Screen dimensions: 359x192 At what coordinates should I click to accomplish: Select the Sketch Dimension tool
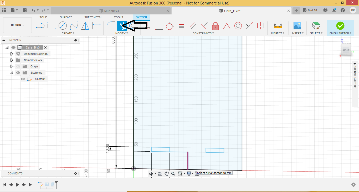[97, 26]
